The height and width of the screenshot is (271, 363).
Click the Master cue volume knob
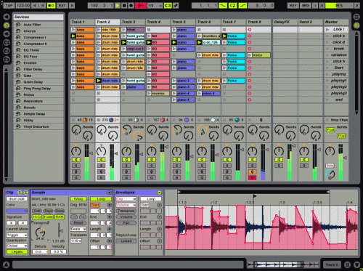[330, 174]
